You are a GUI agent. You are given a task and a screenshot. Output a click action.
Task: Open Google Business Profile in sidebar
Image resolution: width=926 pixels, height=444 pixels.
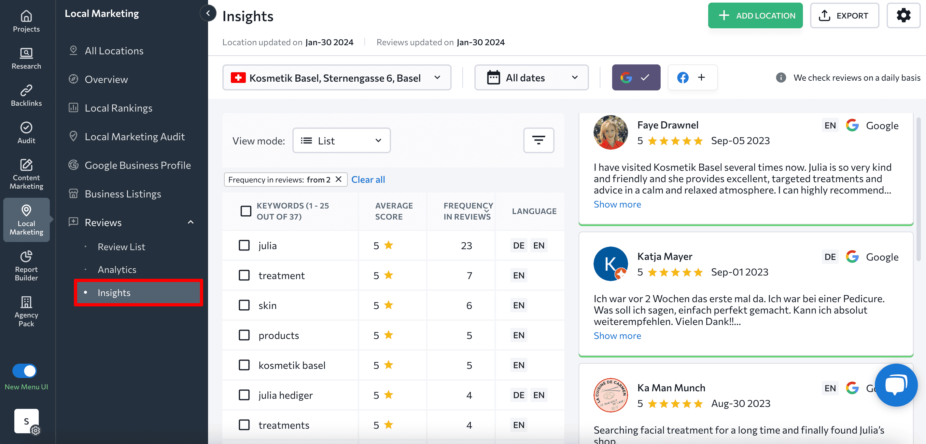[137, 165]
